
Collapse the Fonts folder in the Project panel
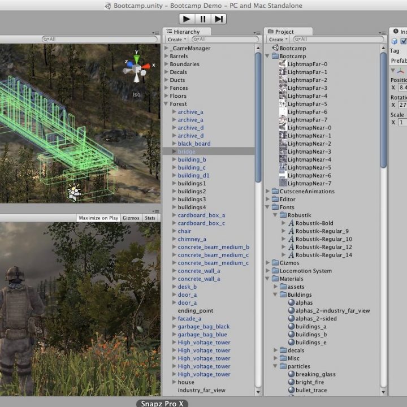pos(267,207)
